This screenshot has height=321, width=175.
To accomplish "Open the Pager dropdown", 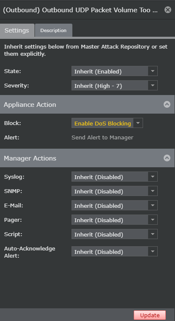I will (x=114, y=220).
